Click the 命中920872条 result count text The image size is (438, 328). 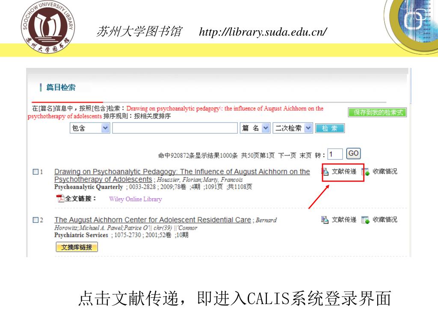[x=177, y=155]
